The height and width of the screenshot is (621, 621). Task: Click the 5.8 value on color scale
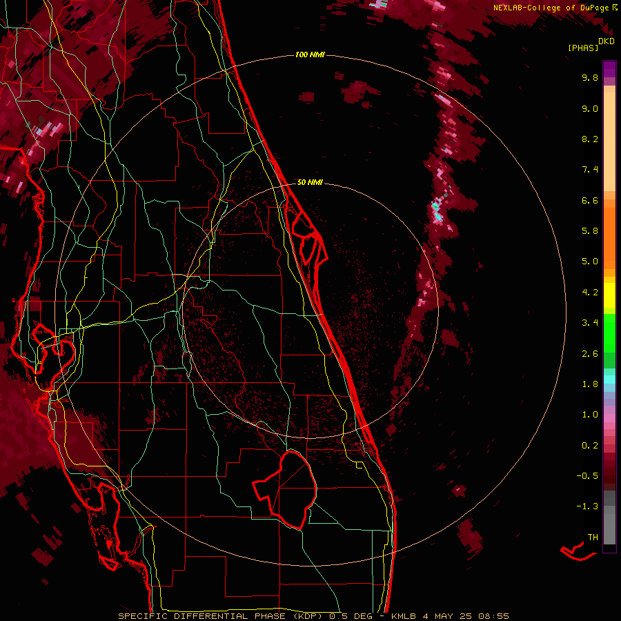tap(590, 231)
